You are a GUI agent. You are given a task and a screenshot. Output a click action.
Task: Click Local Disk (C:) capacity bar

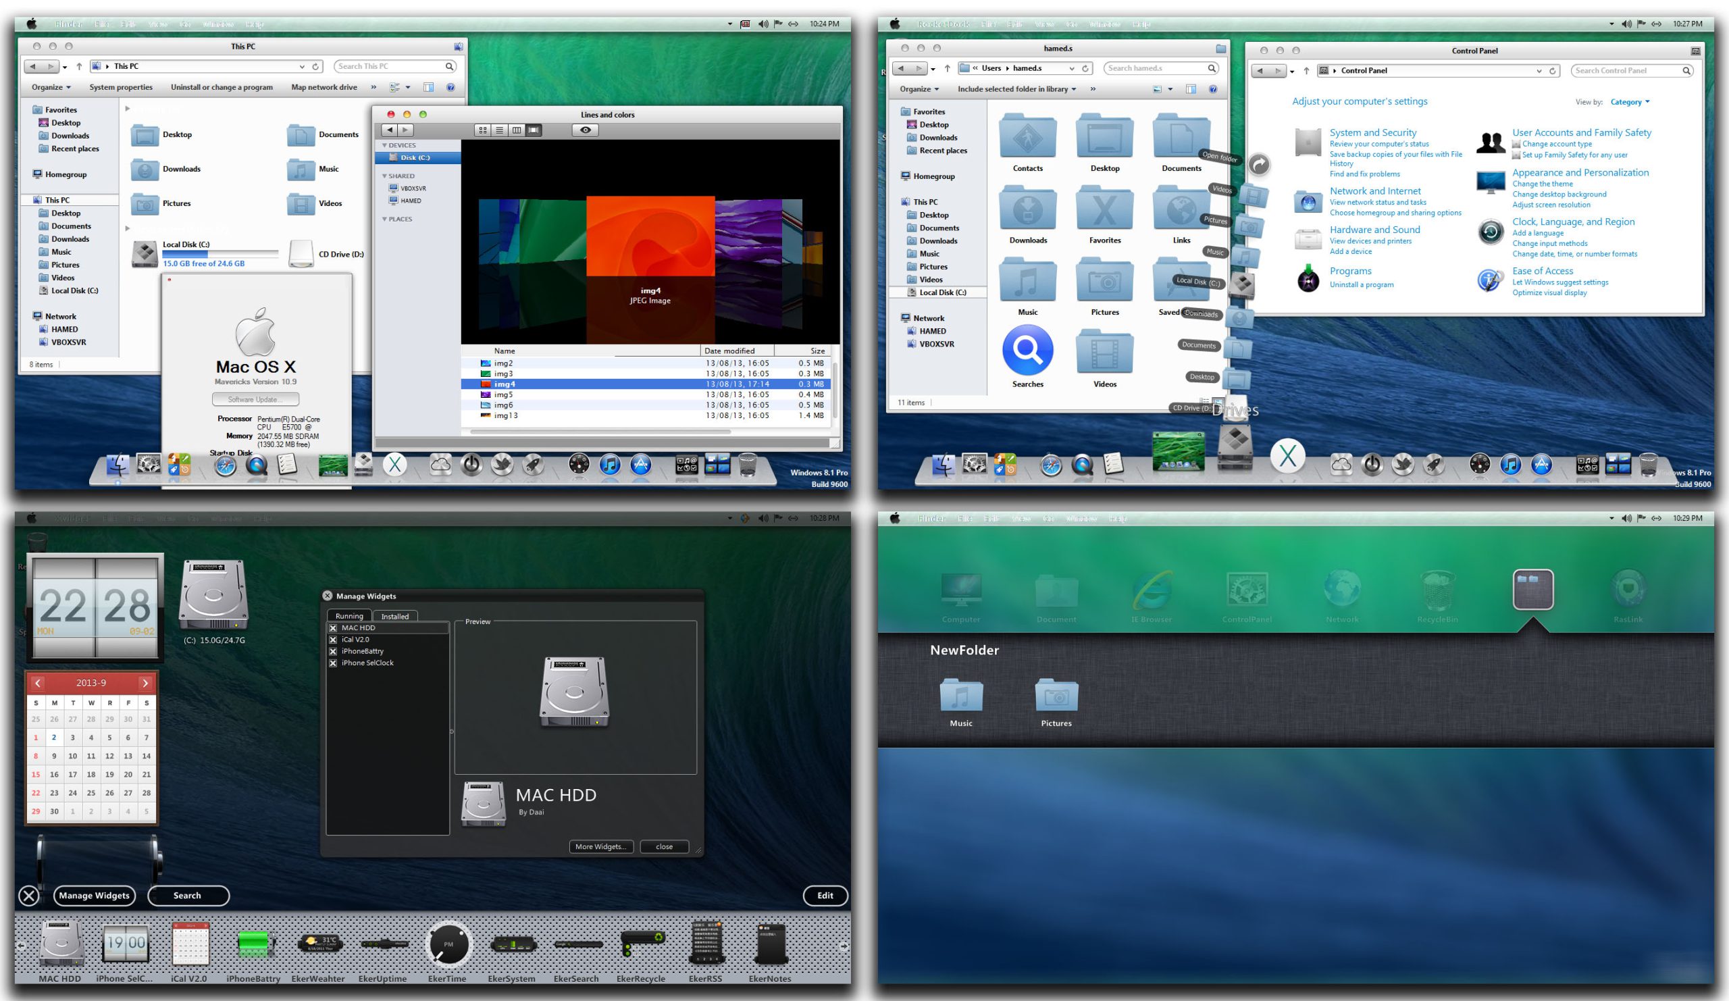pyautogui.click(x=220, y=253)
